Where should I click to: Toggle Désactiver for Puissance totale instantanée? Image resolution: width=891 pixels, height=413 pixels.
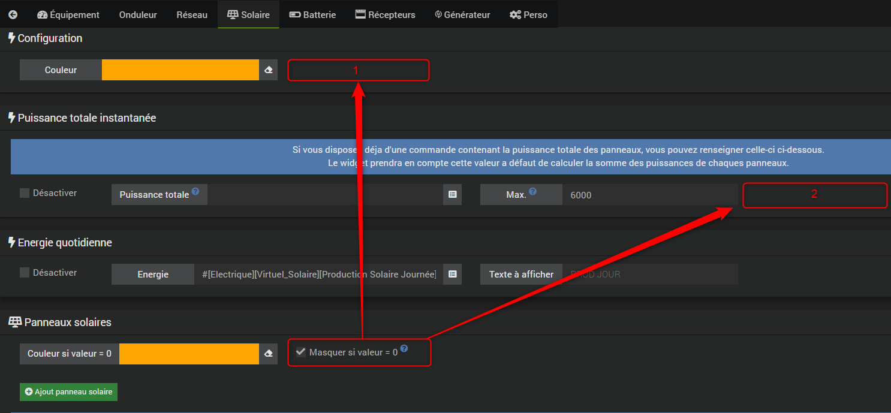pyautogui.click(x=25, y=193)
